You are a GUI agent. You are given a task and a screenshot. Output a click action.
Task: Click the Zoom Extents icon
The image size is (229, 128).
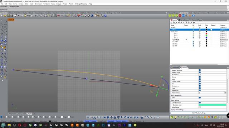(x=45, y=16)
